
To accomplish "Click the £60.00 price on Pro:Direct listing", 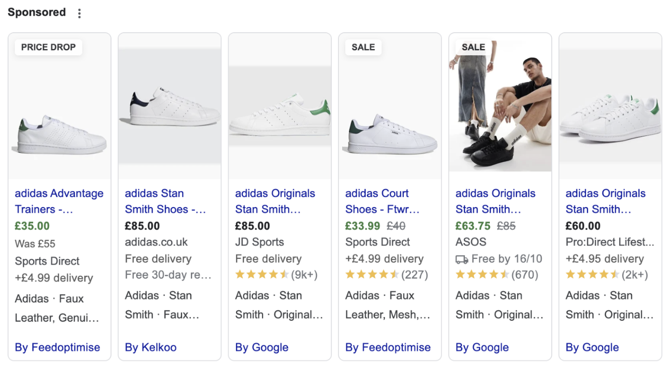I will click(583, 226).
